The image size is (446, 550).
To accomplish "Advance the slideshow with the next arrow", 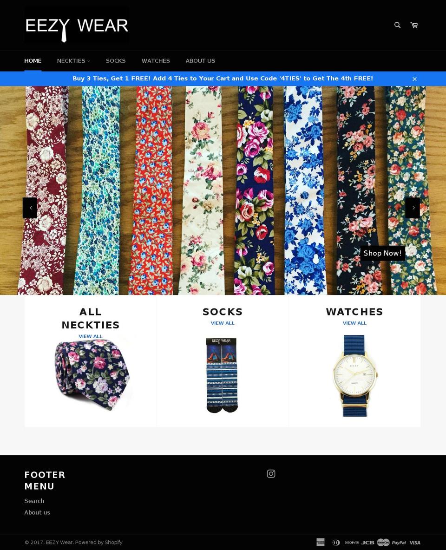I will pyautogui.click(x=413, y=208).
